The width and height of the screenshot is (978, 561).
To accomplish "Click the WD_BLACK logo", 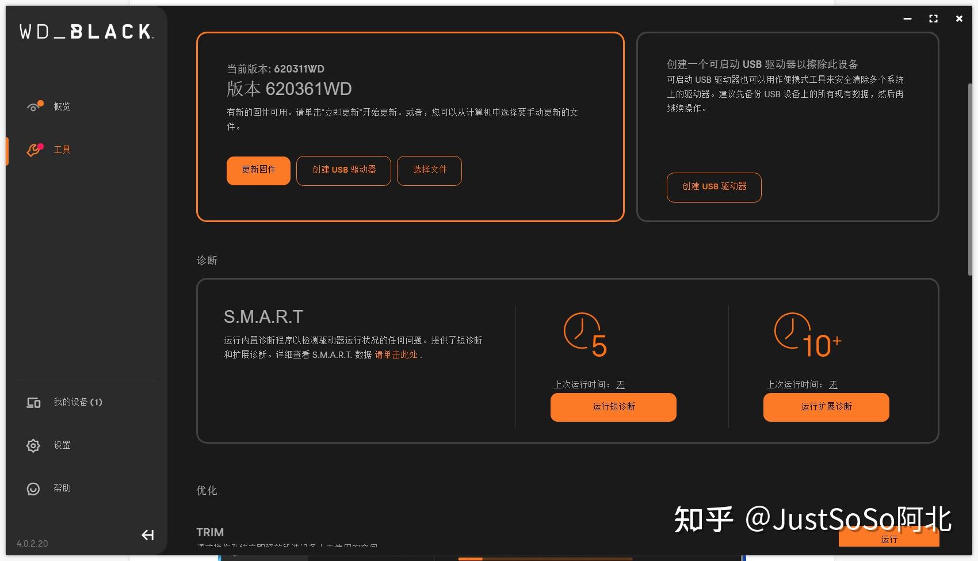I will pyautogui.click(x=86, y=31).
